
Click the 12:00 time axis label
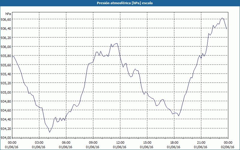click(120, 143)
